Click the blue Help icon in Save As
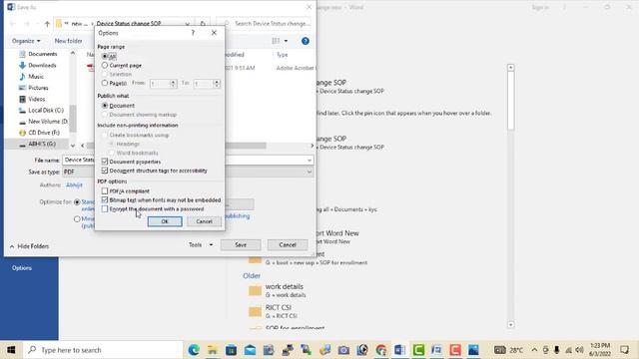This screenshot has height=359, width=639. [x=306, y=41]
